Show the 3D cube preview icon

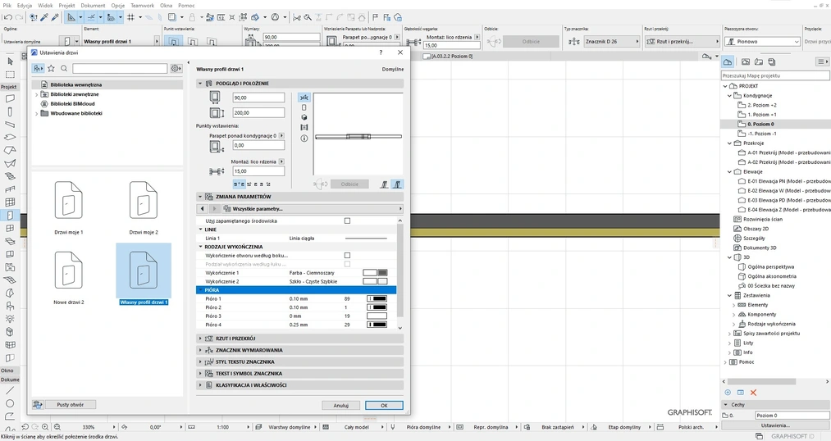(x=304, y=117)
